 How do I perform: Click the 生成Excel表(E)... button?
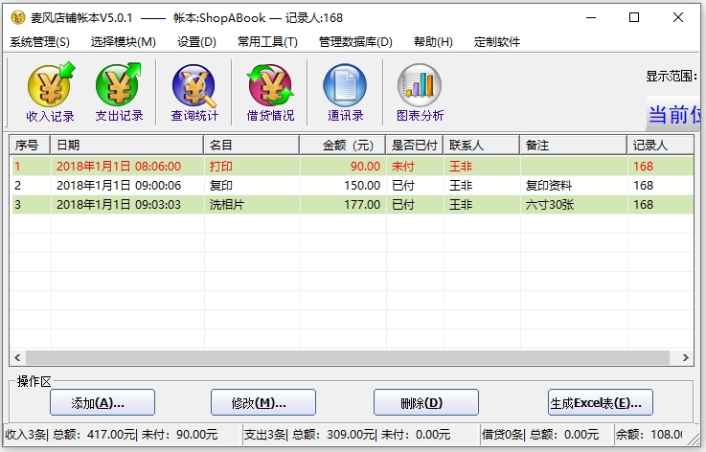601,402
